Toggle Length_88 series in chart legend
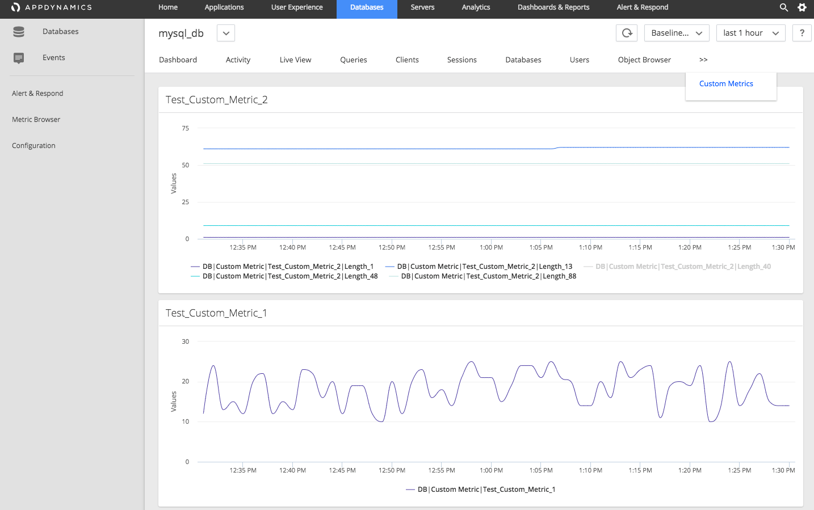 pyautogui.click(x=482, y=276)
